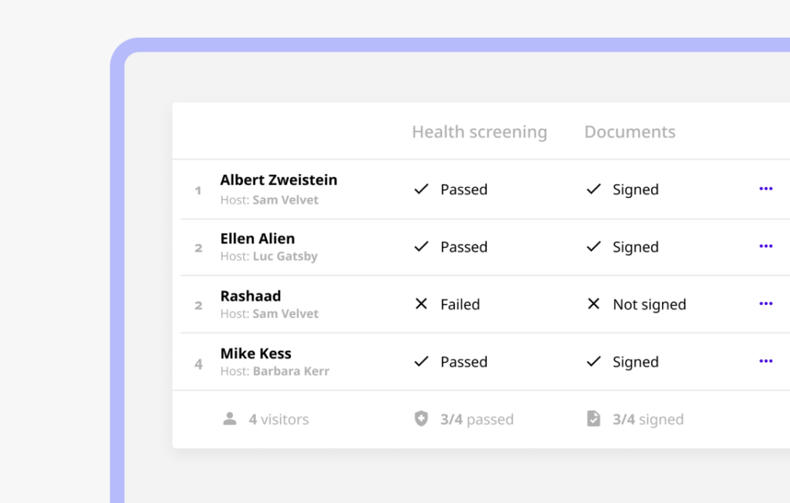Image resolution: width=790 pixels, height=503 pixels.
Task: Click the visitors person icon in footer
Action: (229, 419)
